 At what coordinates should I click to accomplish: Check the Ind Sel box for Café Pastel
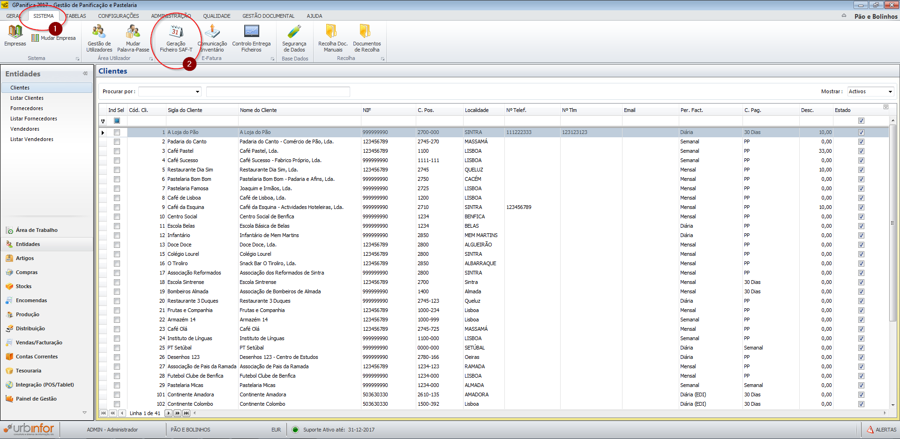click(117, 151)
